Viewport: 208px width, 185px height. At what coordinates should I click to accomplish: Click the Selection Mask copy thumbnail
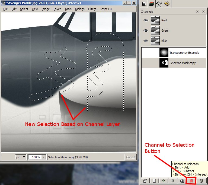click(x=164, y=63)
